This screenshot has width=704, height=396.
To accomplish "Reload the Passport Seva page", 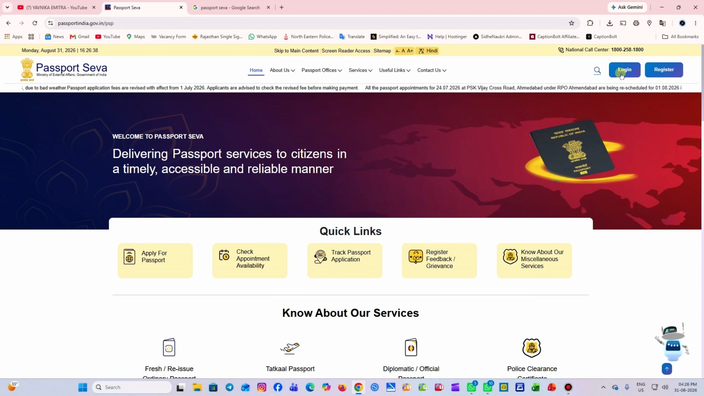I will [x=35, y=23].
